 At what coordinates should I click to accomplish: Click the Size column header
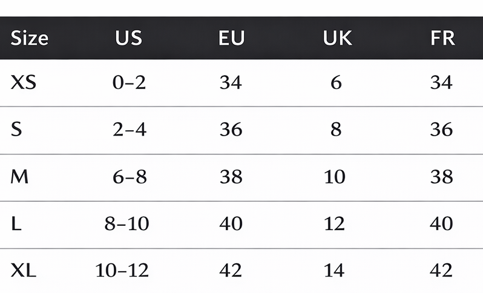click(x=30, y=38)
